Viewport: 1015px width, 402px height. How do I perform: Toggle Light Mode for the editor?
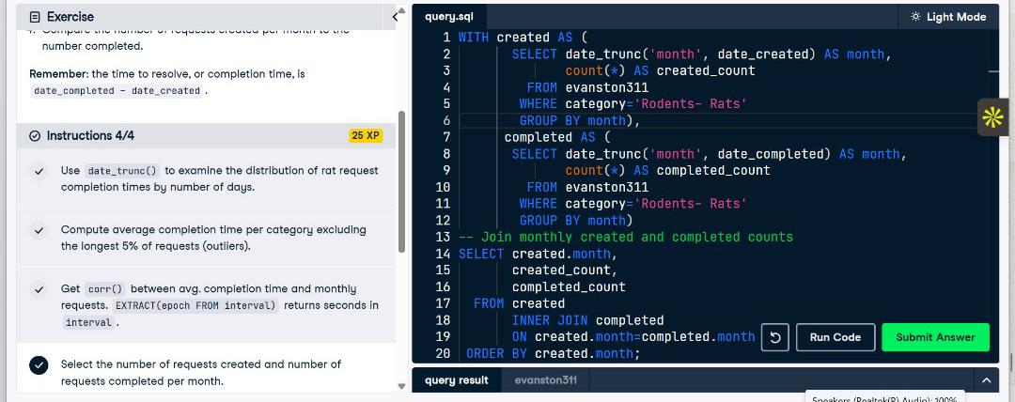(948, 17)
